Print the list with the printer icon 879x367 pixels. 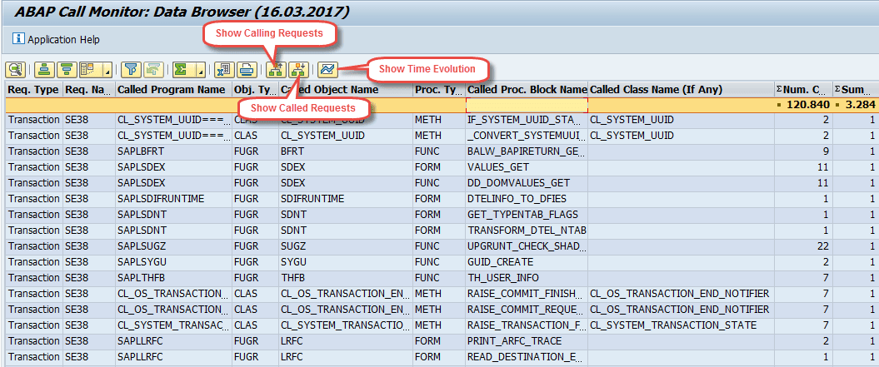[x=246, y=69]
